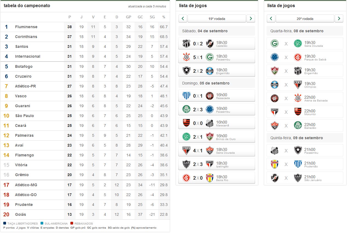Open the 19ª rodada round selector
Screen dimensions: 352x233
[217, 19]
